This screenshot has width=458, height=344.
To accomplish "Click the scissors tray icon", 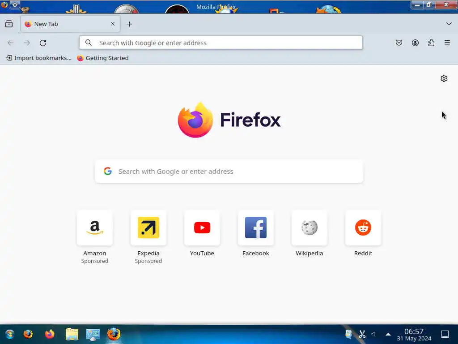I will pos(362,334).
